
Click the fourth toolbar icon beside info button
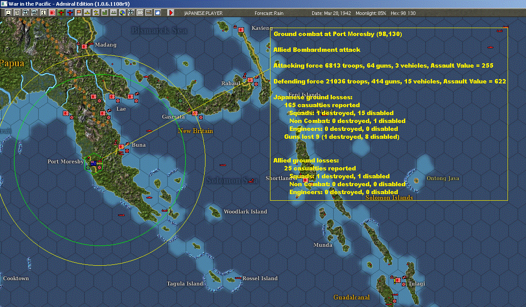[35, 13]
